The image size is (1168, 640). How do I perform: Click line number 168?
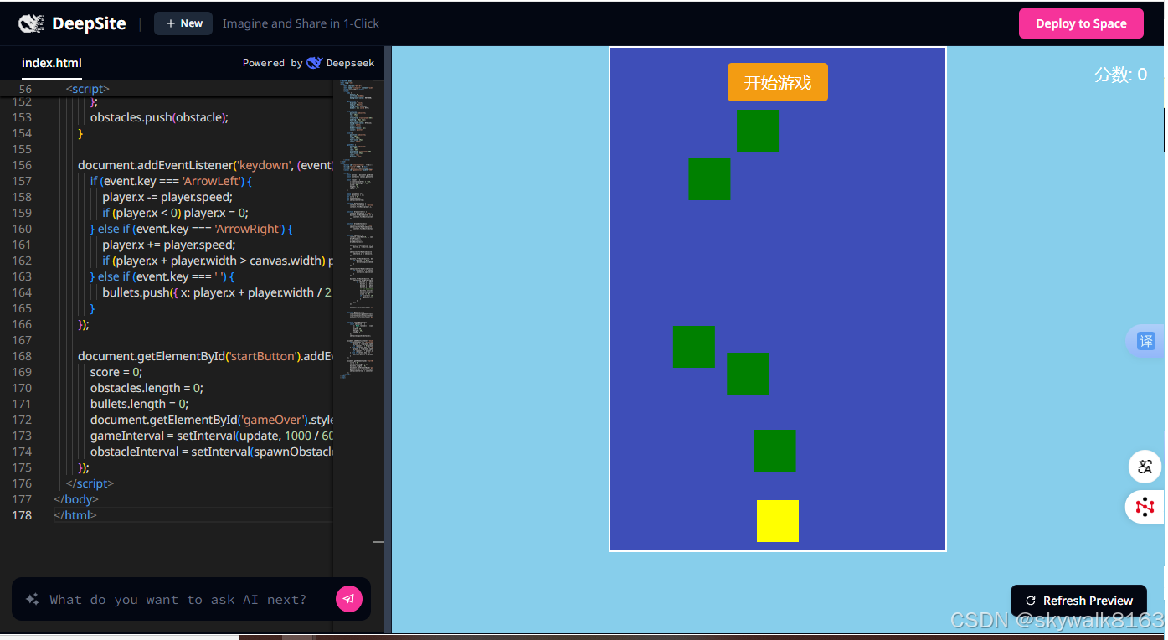pos(22,356)
